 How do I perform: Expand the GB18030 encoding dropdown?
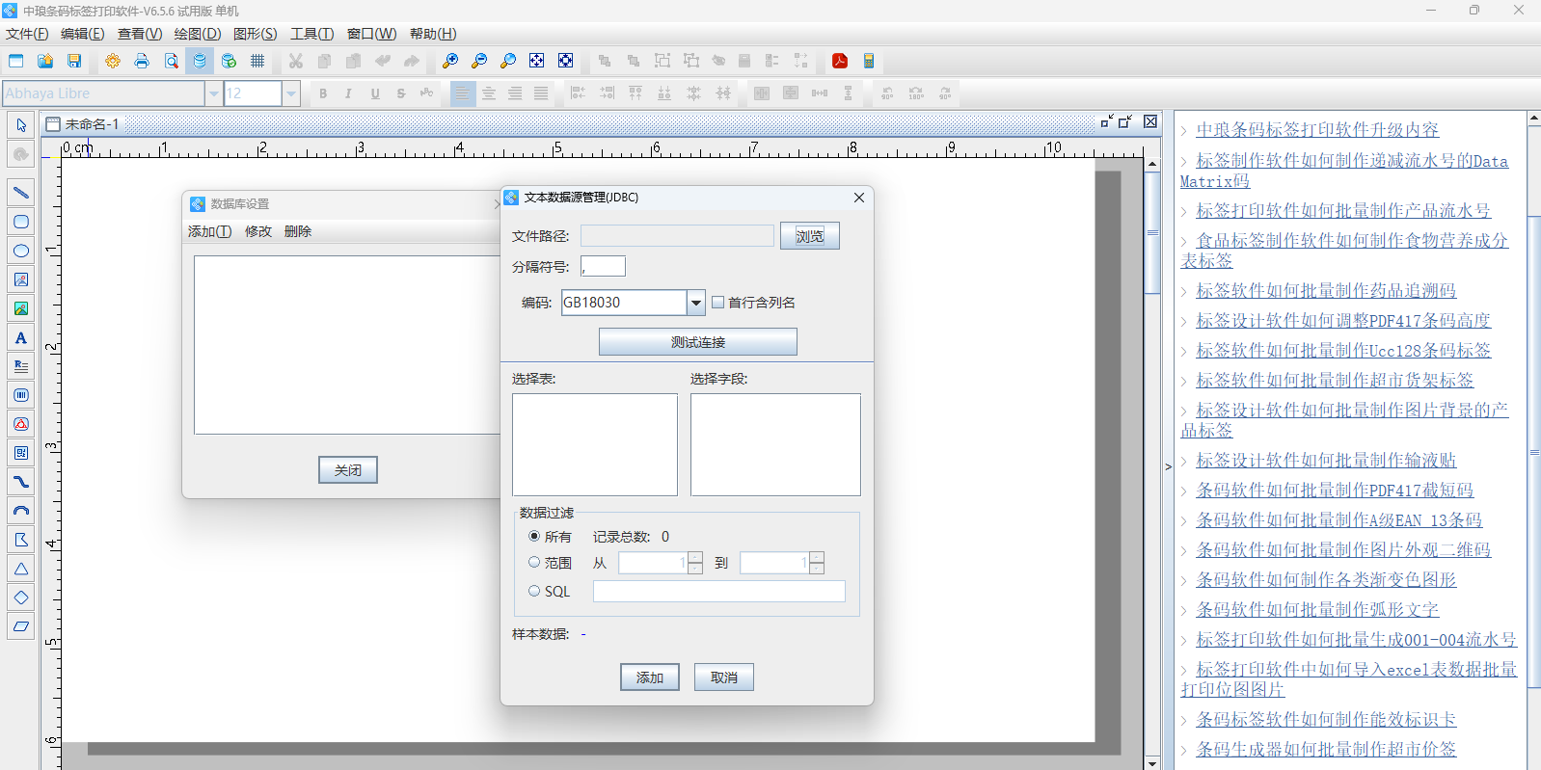click(695, 303)
